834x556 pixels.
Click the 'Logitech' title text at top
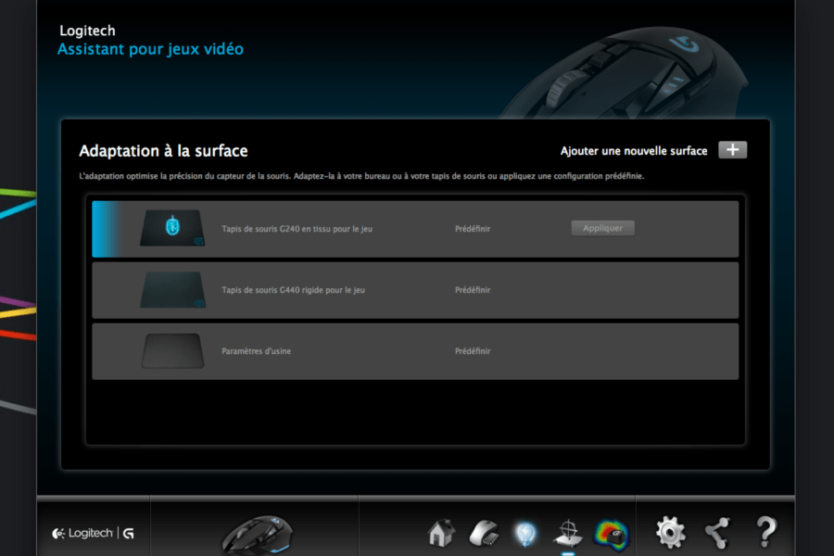pos(87,31)
